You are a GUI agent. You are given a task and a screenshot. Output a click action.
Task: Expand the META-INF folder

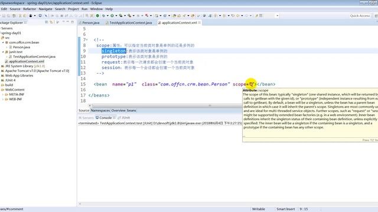click(x=3, y=94)
